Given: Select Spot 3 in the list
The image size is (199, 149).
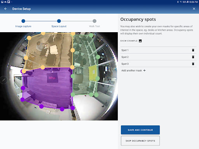Looking at the screenshot, I should [158, 64].
